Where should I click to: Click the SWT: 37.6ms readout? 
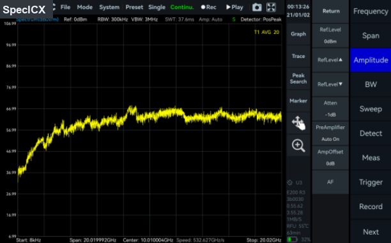tap(180, 19)
